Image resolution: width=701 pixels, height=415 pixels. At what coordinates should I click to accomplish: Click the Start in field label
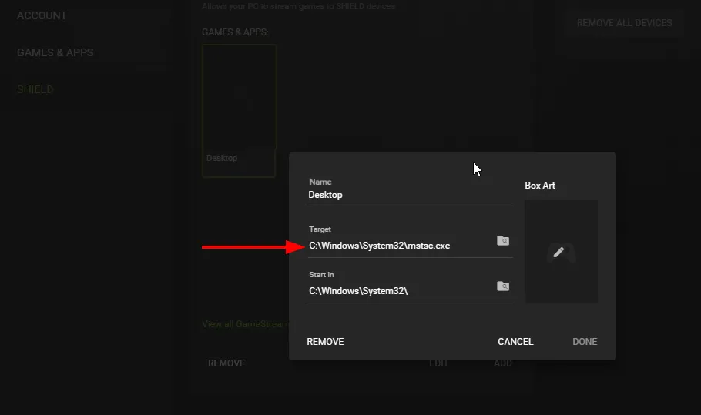click(x=321, y=275)
